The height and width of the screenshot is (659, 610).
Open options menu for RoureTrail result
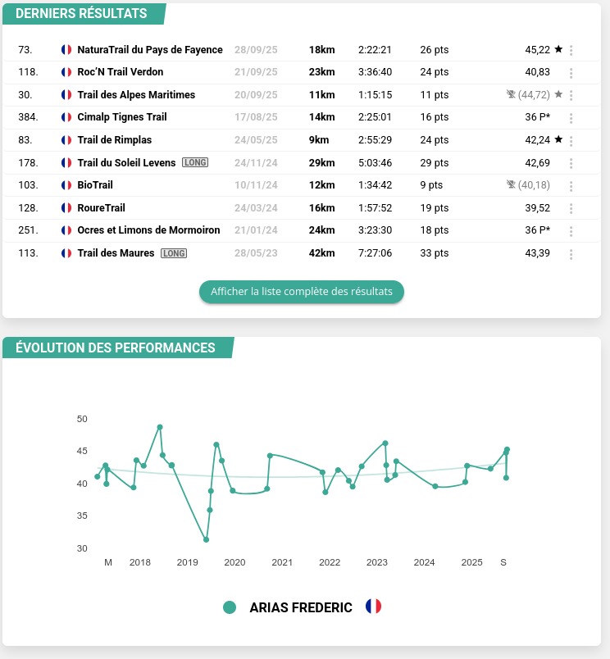point(571,209)
